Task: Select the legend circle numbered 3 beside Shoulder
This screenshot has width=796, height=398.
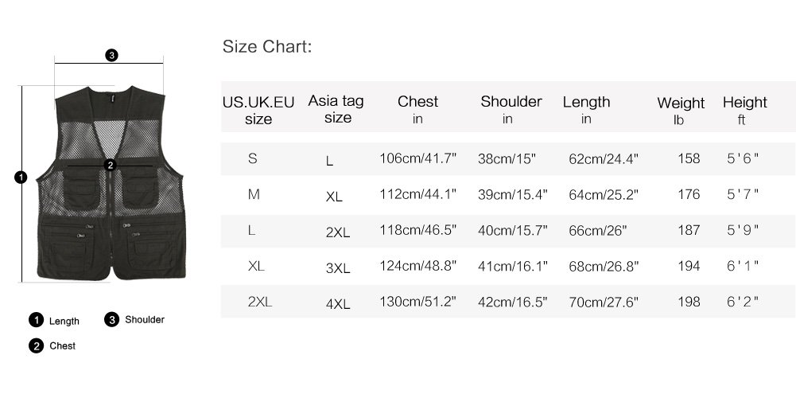Action: click(111, 320)
